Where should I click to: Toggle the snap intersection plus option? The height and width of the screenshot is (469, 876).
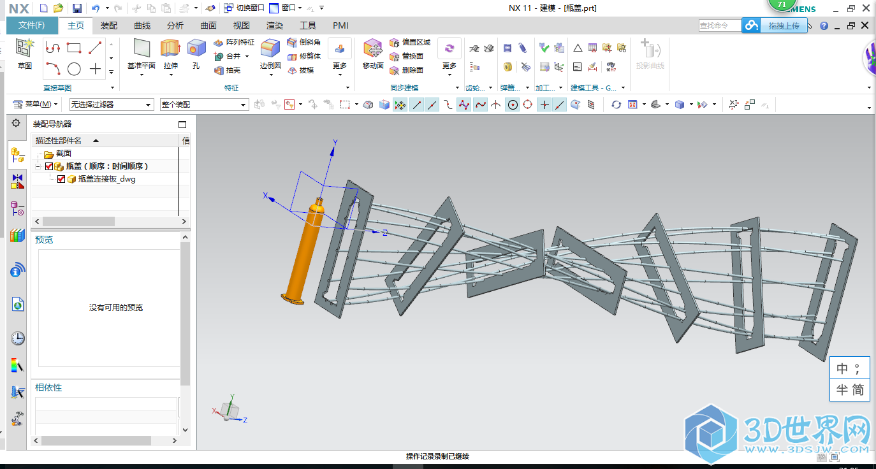click(x=544, y=105)
